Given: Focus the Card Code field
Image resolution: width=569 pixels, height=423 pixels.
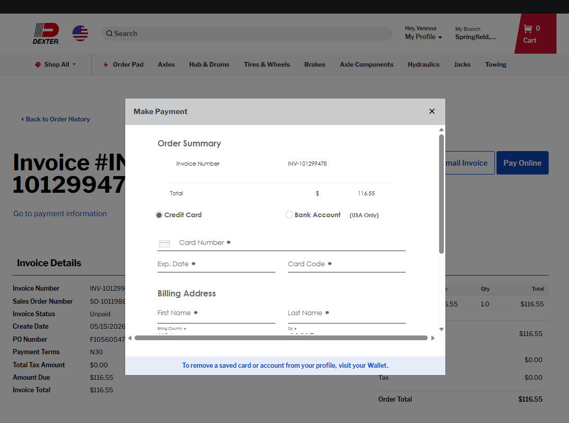Looking at the screenshot, I should point(346,265).
